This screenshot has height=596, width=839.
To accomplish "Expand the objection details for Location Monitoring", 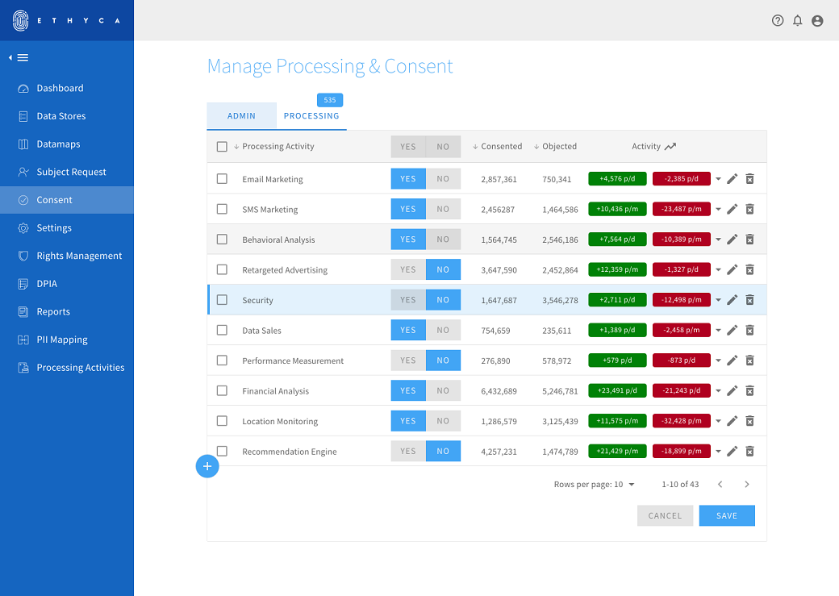I will click(716, 420).
